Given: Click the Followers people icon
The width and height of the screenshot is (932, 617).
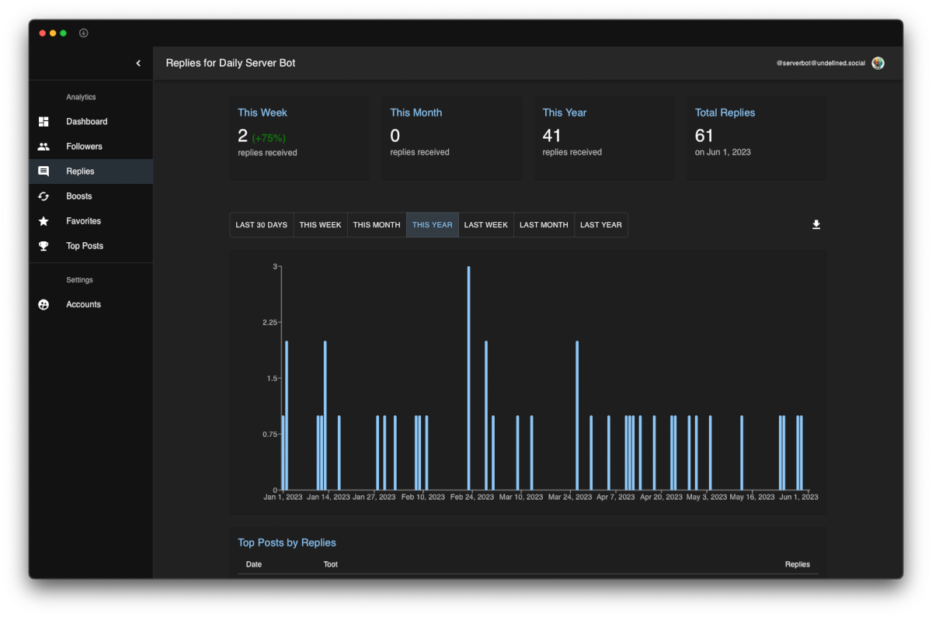Looking at the screenshot, I should pyautogui.click(x=43, y=147).
